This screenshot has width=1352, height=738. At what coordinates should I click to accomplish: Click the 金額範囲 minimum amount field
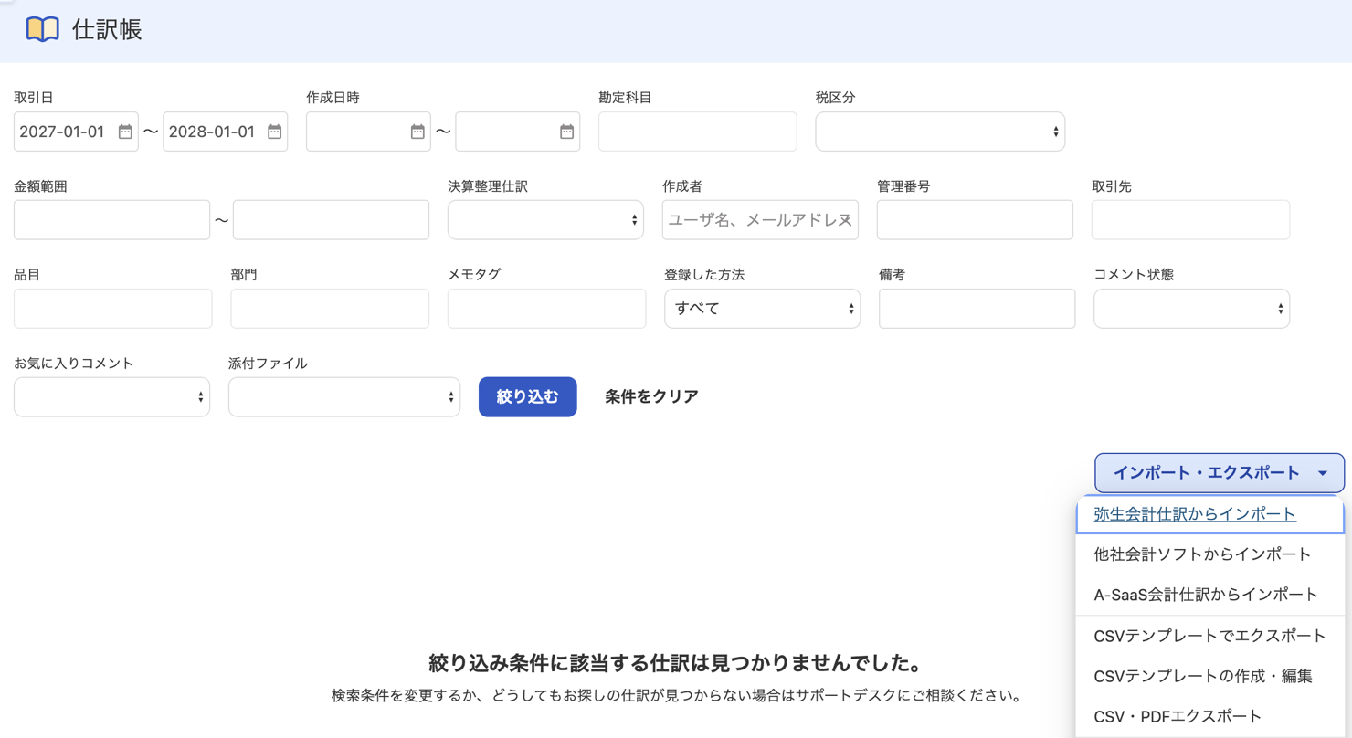111,220
